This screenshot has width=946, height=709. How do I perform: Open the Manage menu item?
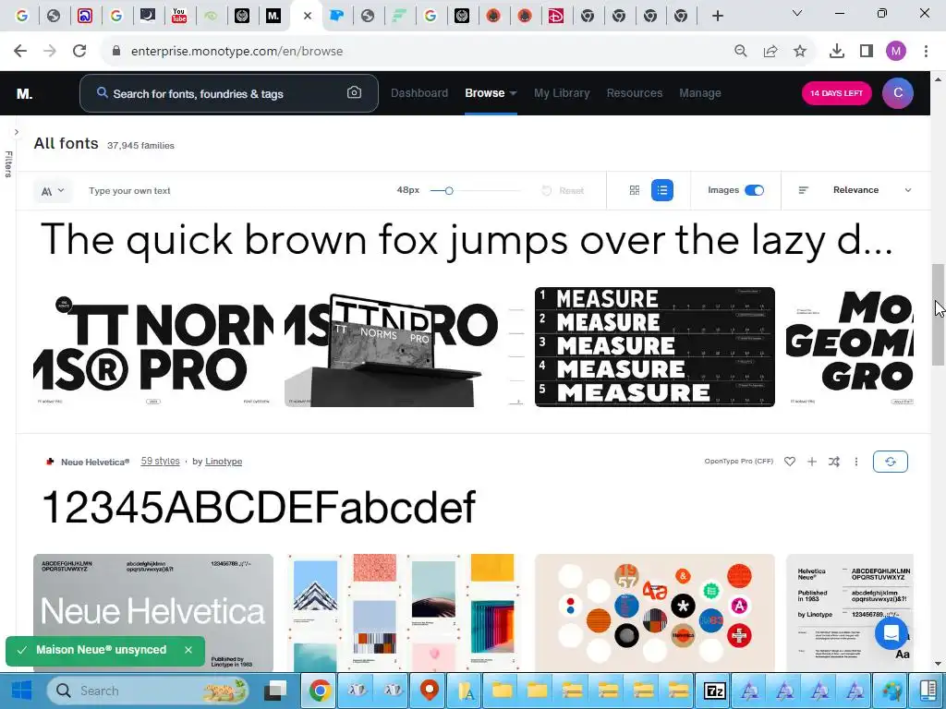(x=700, y=93)
